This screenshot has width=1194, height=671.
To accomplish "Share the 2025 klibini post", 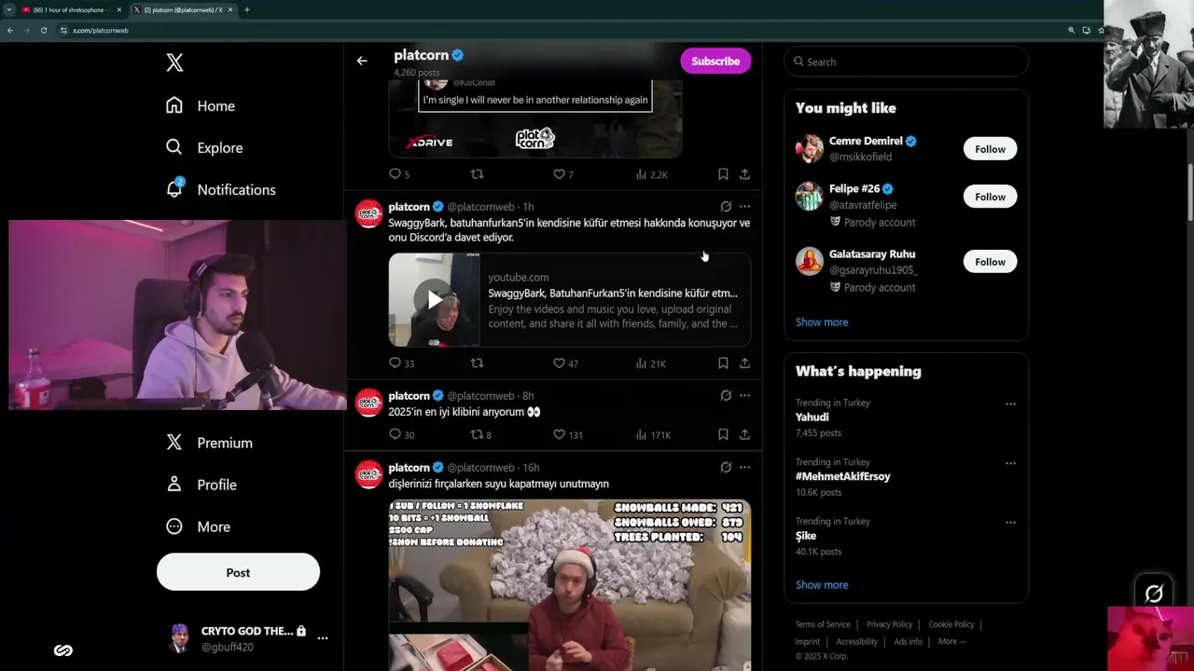I will 744,434.
